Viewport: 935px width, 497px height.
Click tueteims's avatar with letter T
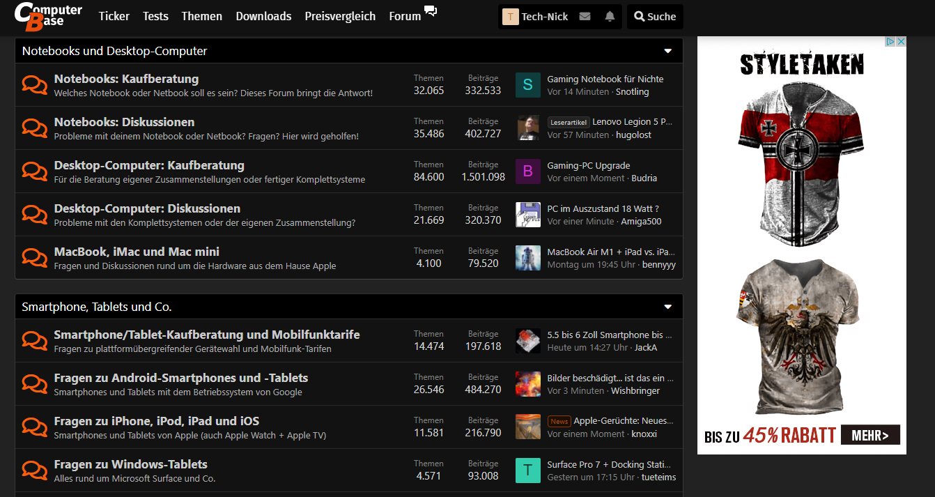528,471
